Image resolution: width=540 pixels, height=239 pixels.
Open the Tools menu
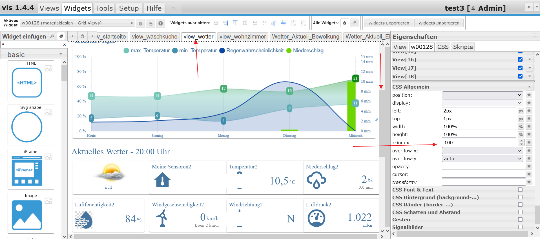[104, 8]
